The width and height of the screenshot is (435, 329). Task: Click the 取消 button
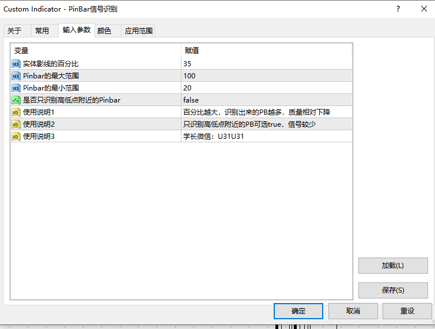353,311
